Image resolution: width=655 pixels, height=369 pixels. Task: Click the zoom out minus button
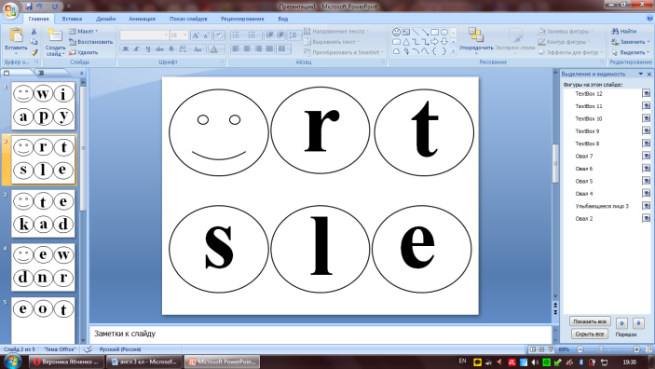[580, 348]
